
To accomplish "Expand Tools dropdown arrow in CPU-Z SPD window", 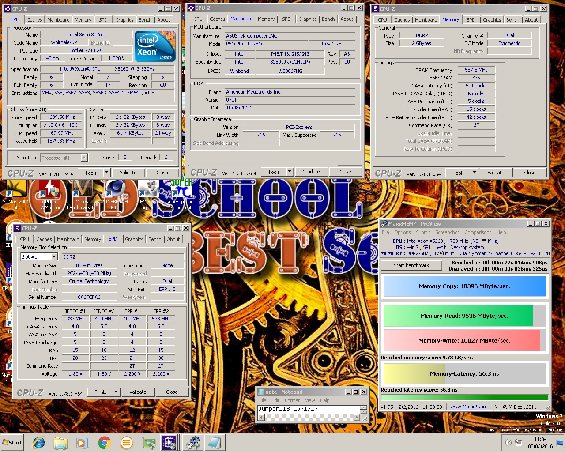I will [x=116, y=392].
